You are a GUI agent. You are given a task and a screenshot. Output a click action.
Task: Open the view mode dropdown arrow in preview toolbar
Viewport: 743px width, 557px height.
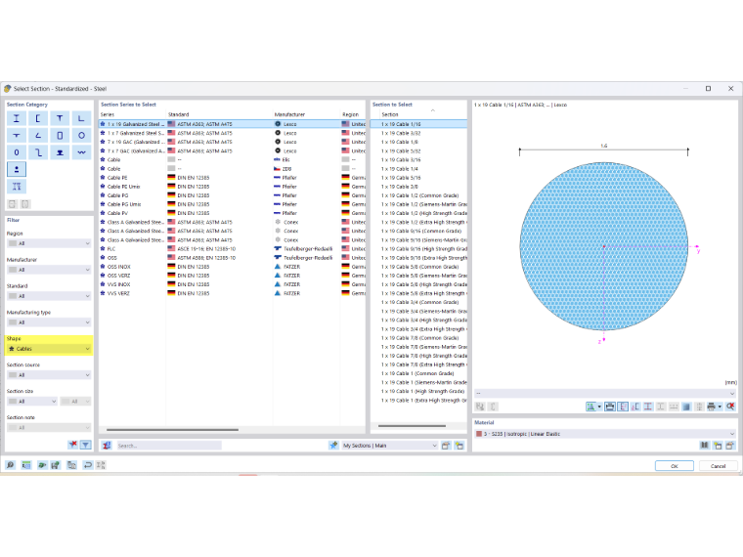click(x=599, y=407)
